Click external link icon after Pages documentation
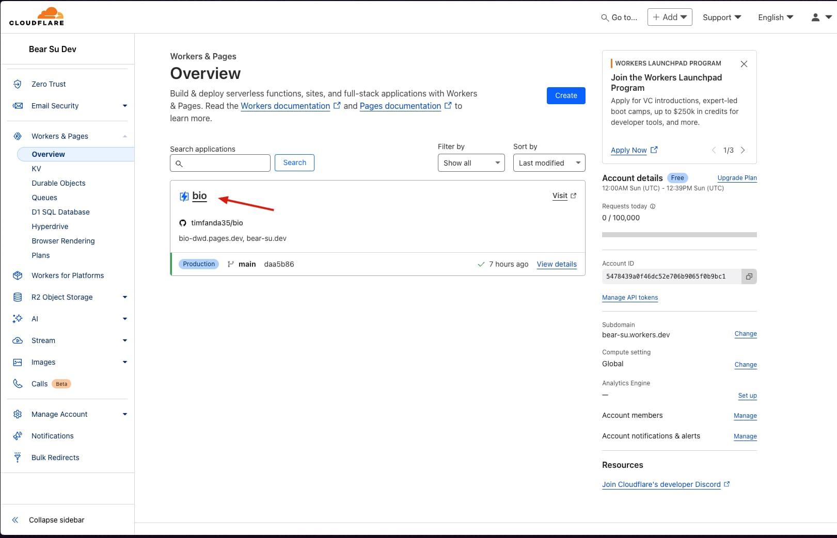 448,105
